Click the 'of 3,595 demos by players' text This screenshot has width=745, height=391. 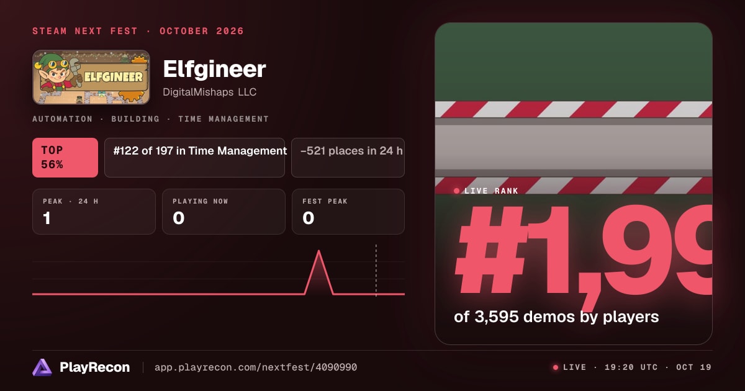pyautogui.click(x=556, y=317)
